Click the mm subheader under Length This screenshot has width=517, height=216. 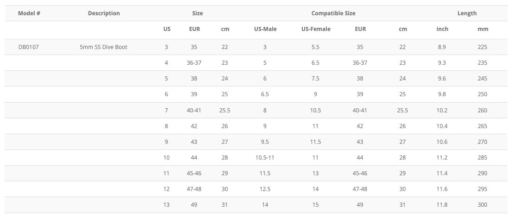coord(483,29)
